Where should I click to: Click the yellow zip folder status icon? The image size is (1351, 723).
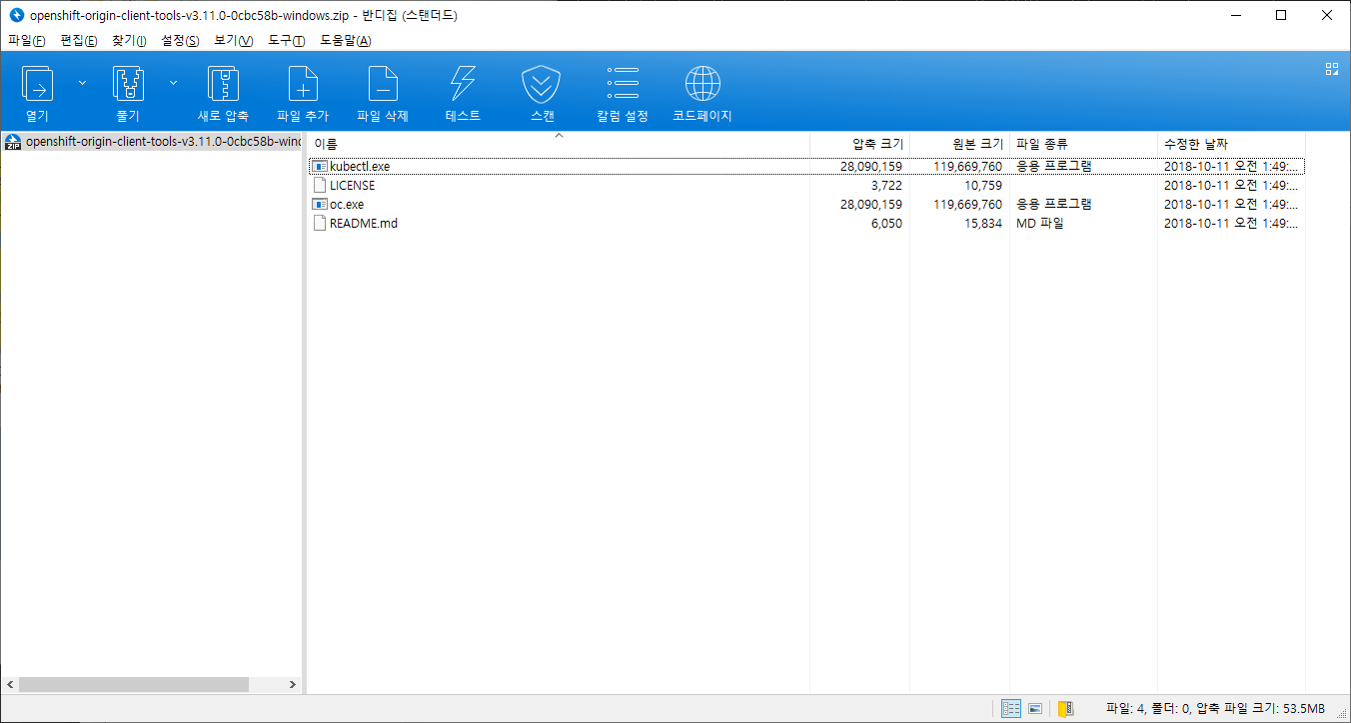click(x=1066, y=709)
